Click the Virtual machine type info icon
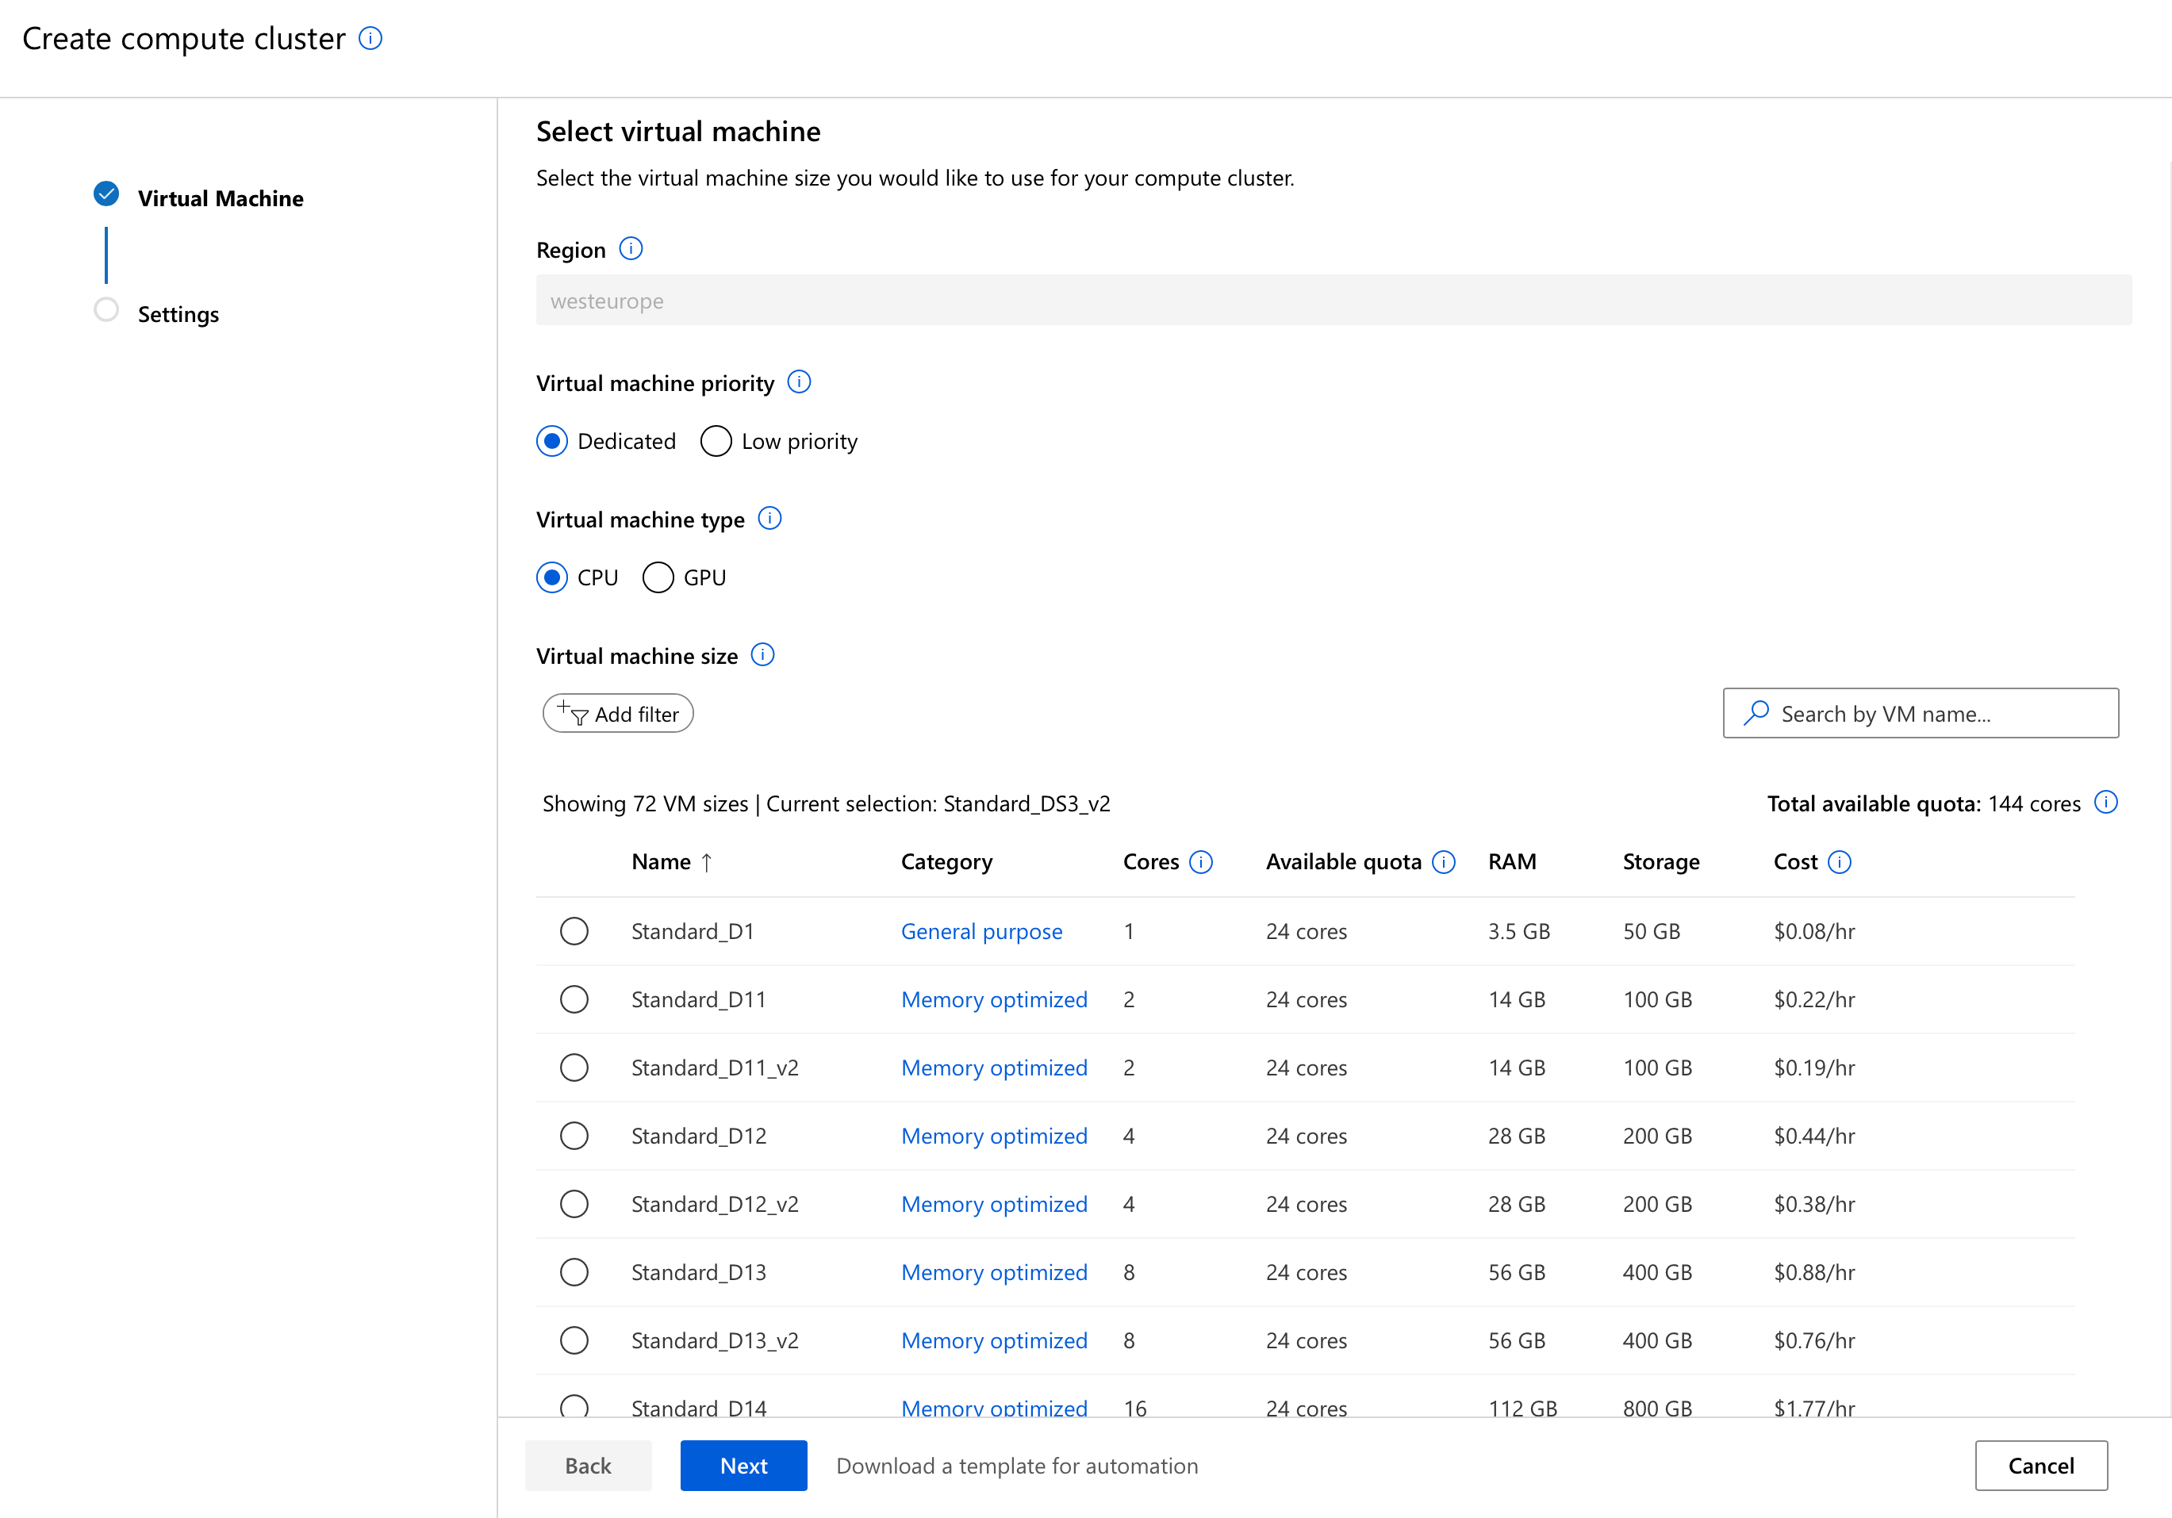This screenshot has width=2172, height=1518. pyautogui.click(x=771, y=519)
